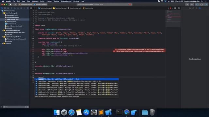The width and height of the screenshot is (209, 117).
Task: Show the Attributes inspector blue tab
Action: [x=200, y=8]
